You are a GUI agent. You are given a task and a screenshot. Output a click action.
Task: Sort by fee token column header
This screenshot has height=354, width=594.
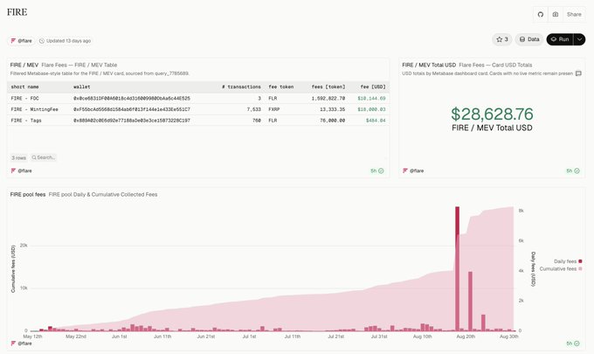[281, 87]
